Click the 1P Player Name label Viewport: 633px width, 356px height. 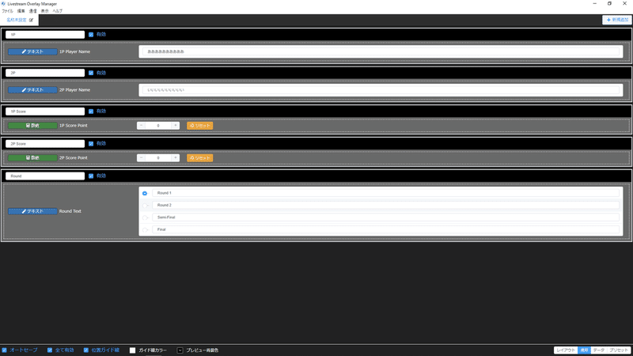click(x=74, y=51)
